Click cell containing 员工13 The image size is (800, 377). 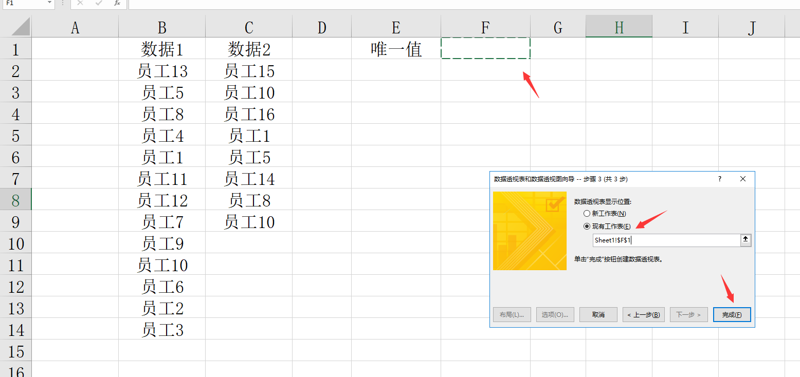[x=162, y=71]
